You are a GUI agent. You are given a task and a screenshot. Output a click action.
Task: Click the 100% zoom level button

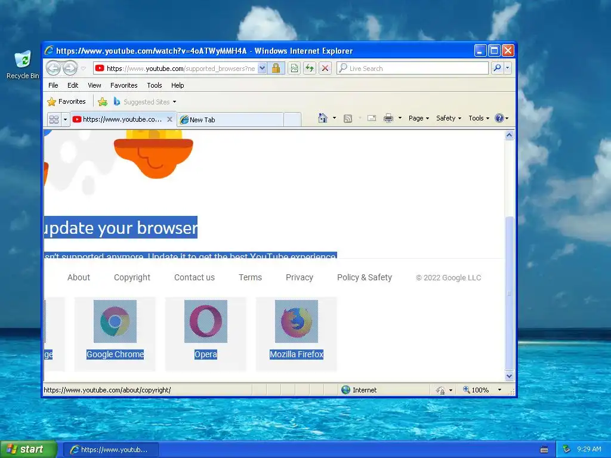click(476, 390)
